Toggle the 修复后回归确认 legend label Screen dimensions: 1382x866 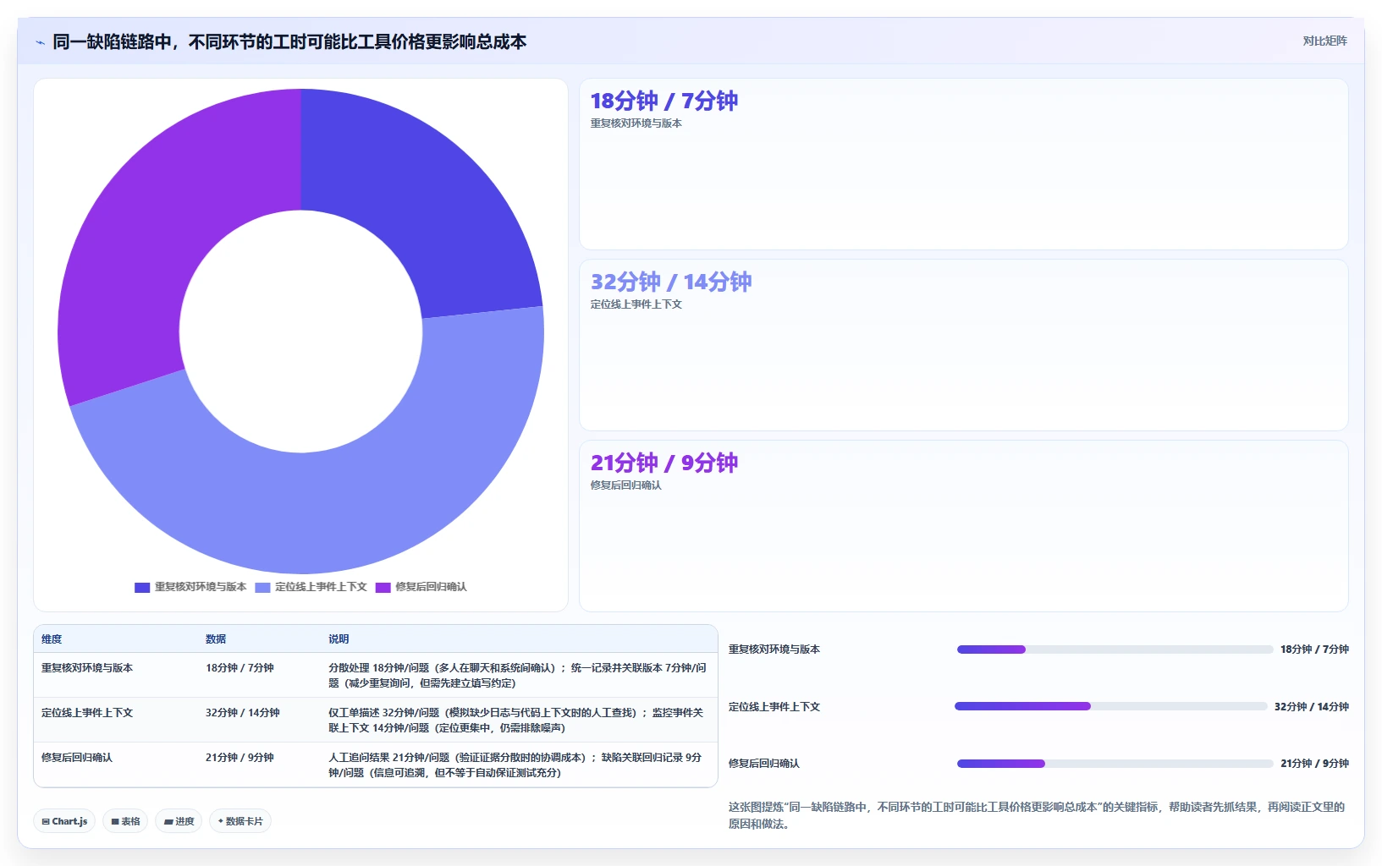point(431,587)
